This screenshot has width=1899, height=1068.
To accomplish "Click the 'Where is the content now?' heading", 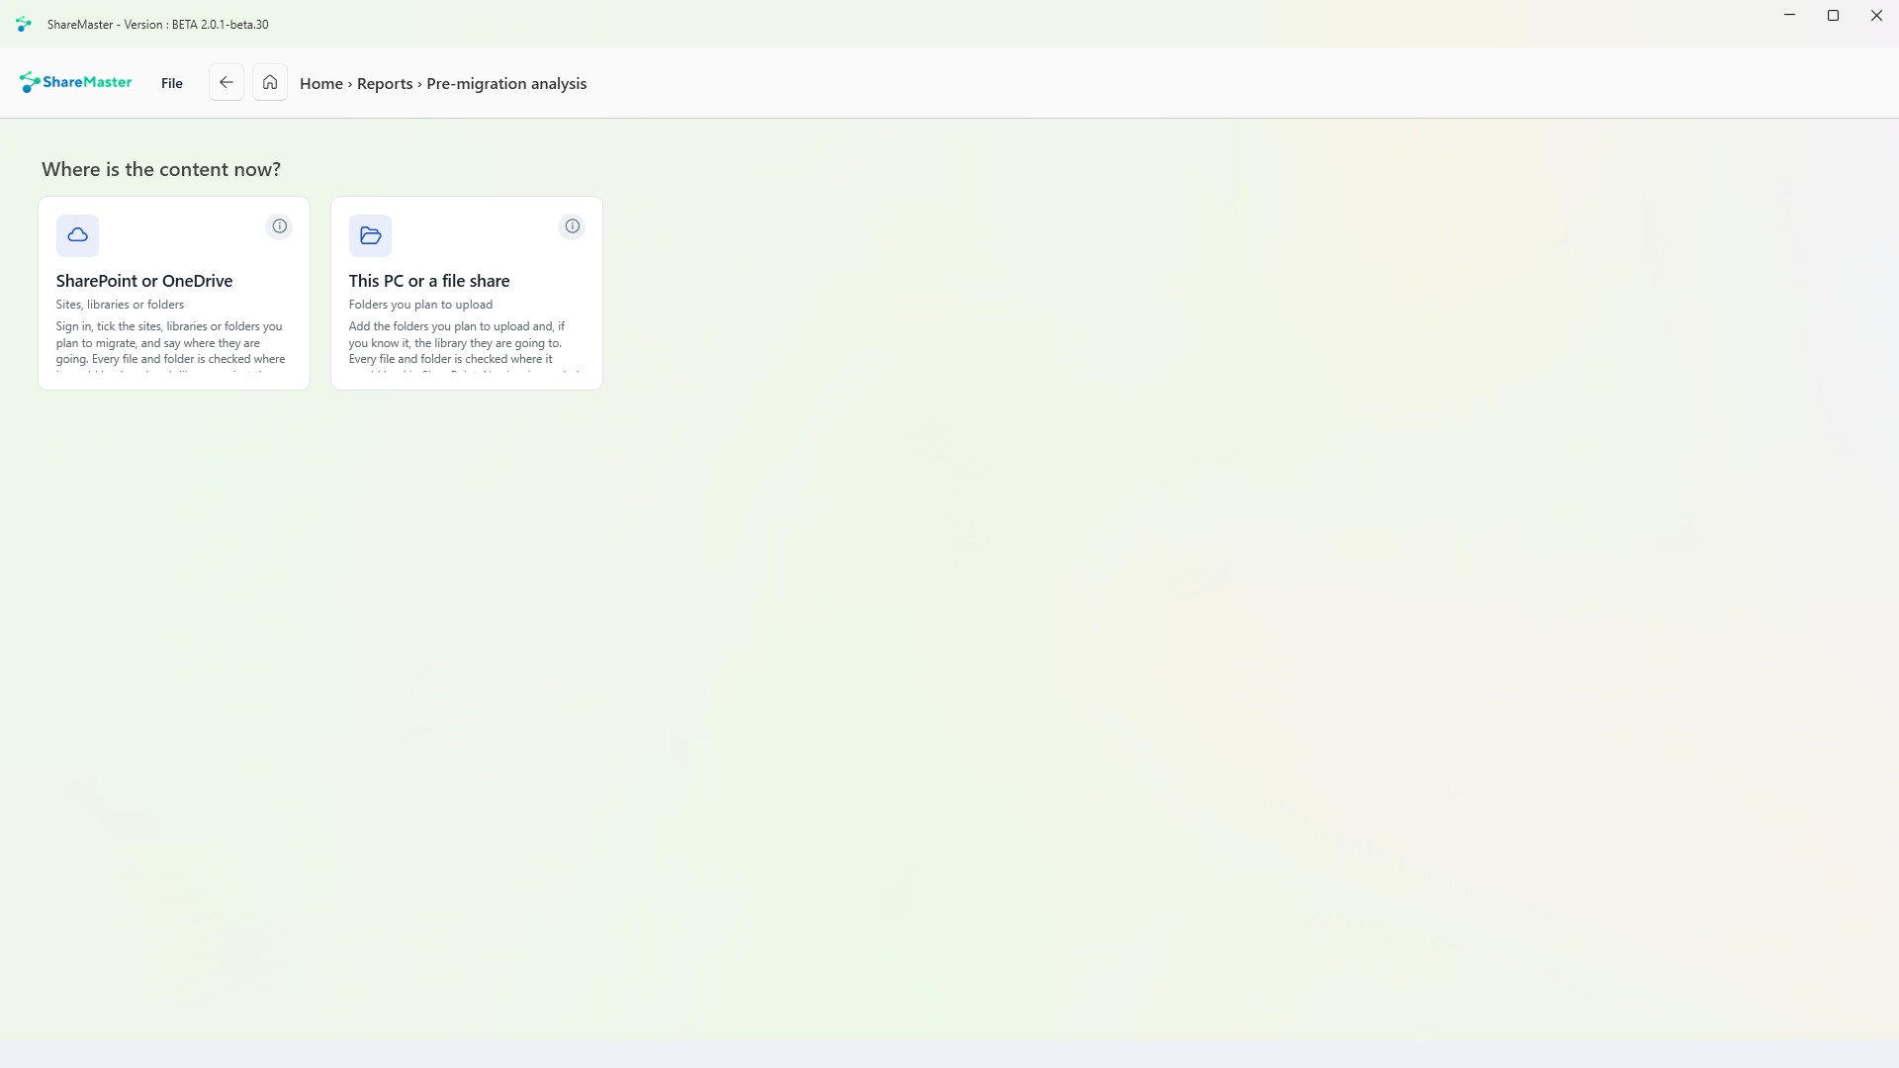I will pyautogui.click(x=161, y=169).
